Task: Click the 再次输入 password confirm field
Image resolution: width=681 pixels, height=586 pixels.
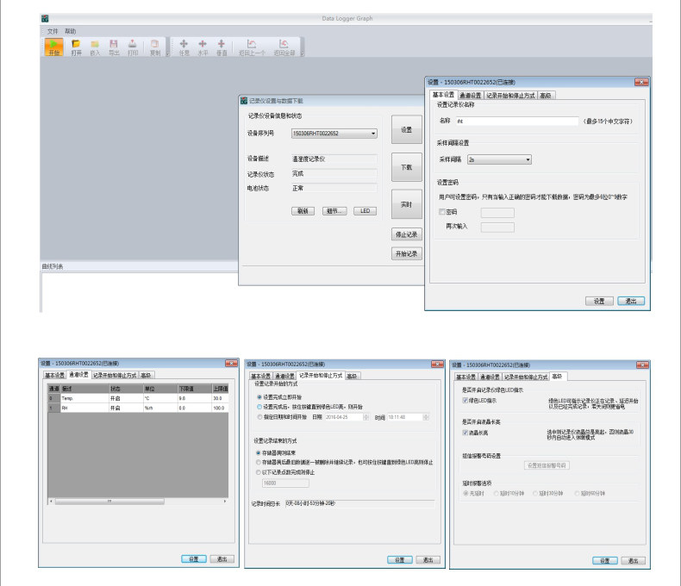Action: click(497, 227)
